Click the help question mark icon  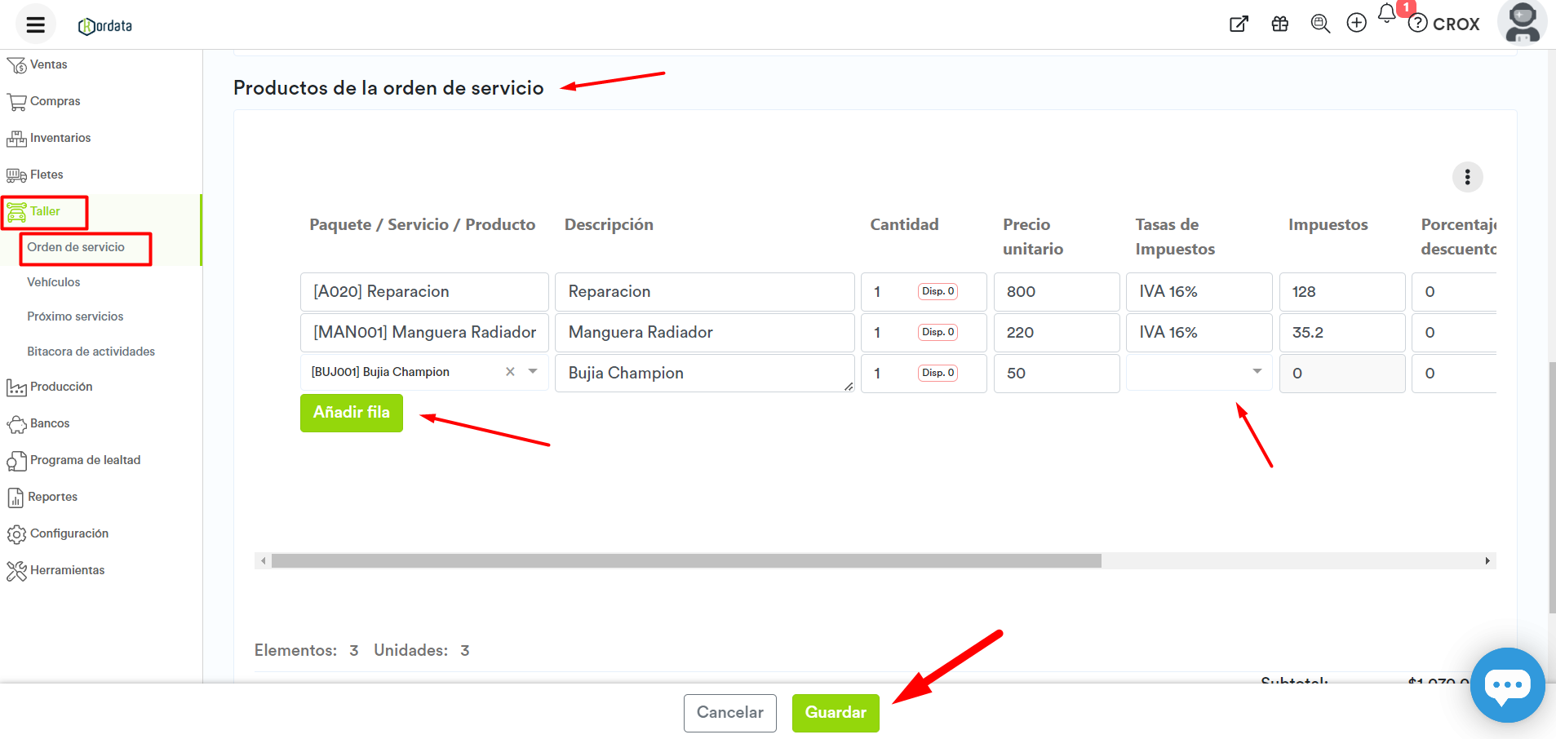tap(1418, 24)
